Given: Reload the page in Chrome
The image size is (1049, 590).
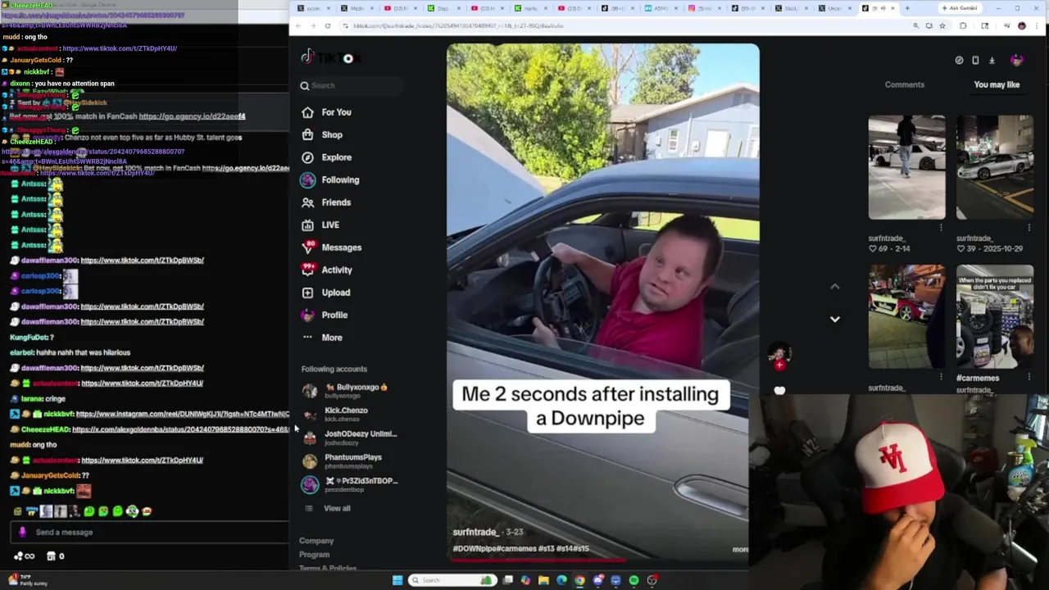Looking at the screenshot, I should coord(327,25).
